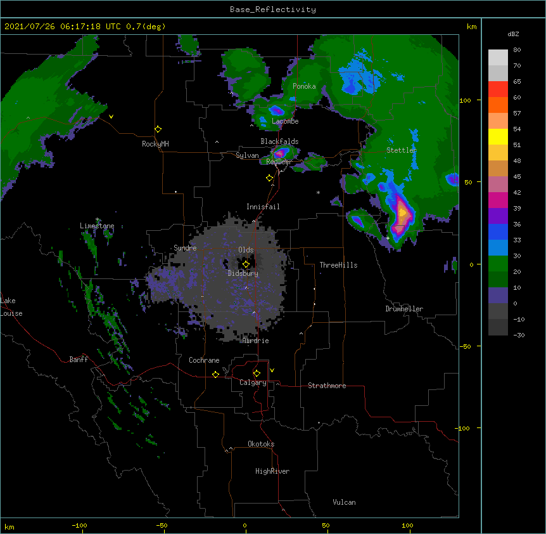This screenshot has width=546, height=534.
Task: Click the orange storm core south of Stettler
Action: click(402, 212)
